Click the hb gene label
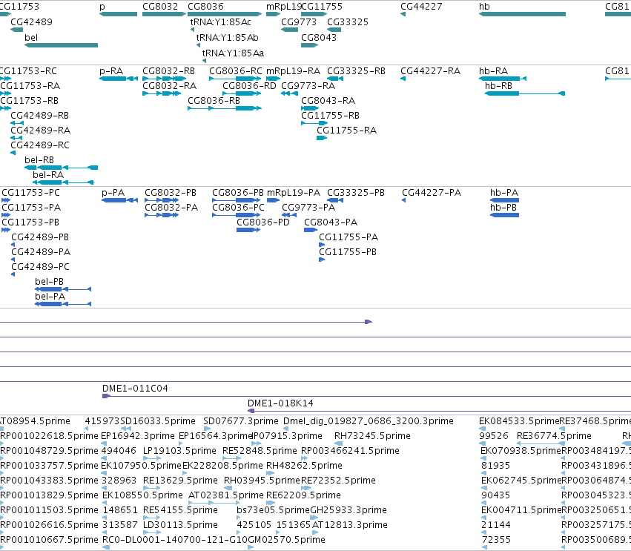Image resolution: width=631 pixels, height=551 pixels. click(484, 7)
